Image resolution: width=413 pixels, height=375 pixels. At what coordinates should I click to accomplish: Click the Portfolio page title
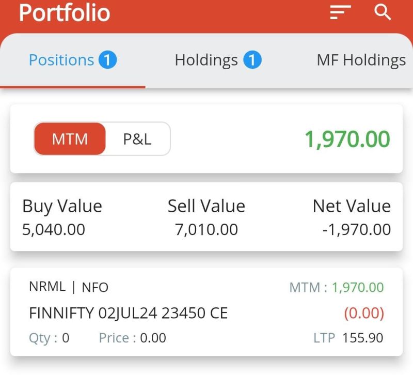click(65, 13)
